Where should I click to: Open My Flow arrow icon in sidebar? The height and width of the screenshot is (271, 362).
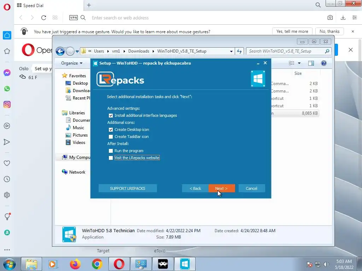coord(7,142)
